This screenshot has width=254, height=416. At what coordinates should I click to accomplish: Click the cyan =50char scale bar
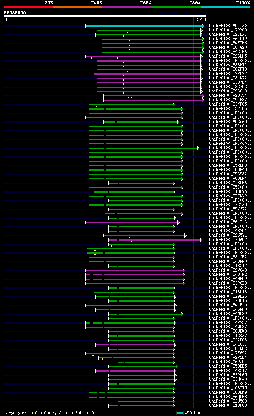click(180, 413)
